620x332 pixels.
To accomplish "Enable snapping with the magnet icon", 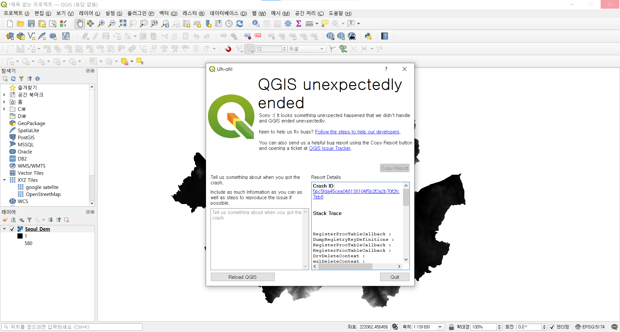I will coord(228,49).
